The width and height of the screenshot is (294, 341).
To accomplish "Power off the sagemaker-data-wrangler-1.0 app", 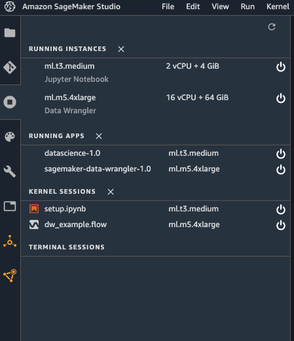I will coord(281,170).
